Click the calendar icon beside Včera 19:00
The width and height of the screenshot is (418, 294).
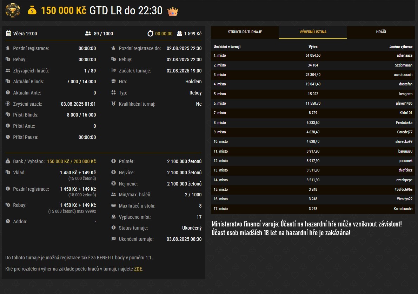tap(9, 34)
